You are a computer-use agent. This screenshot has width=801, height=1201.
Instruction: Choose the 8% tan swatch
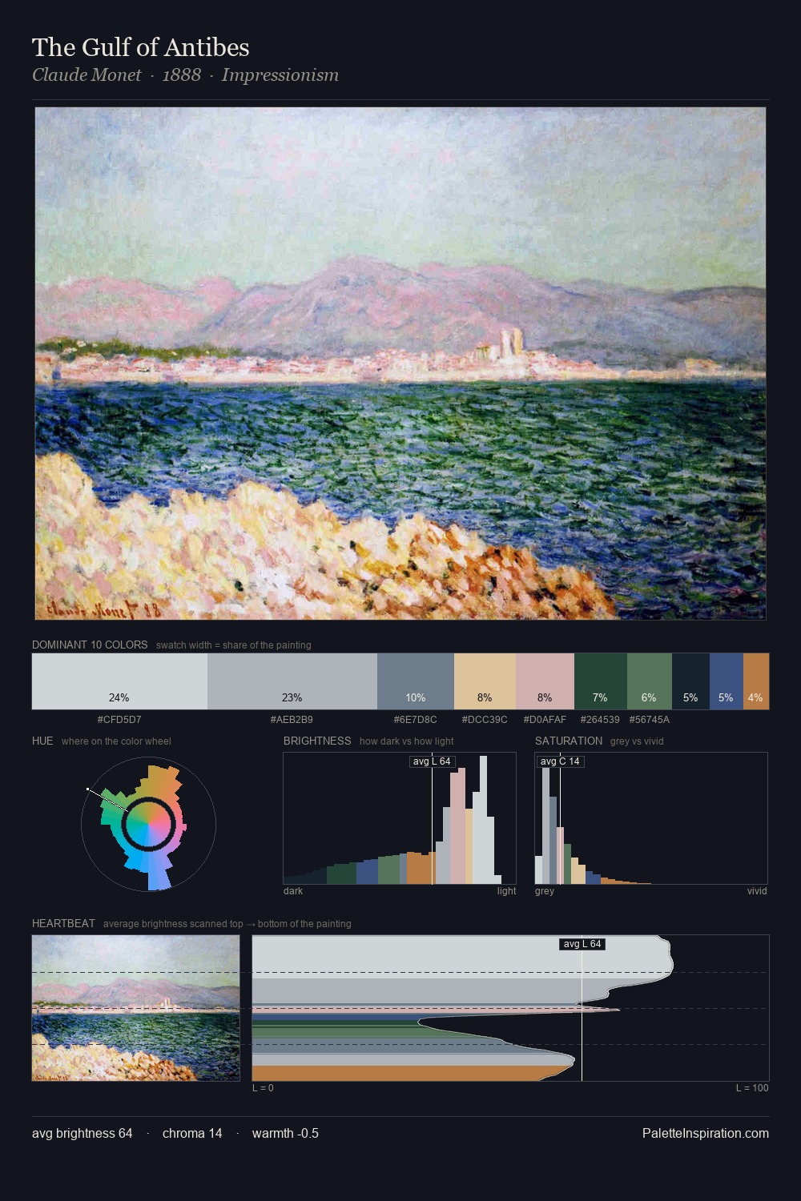[x=485, y=681]
